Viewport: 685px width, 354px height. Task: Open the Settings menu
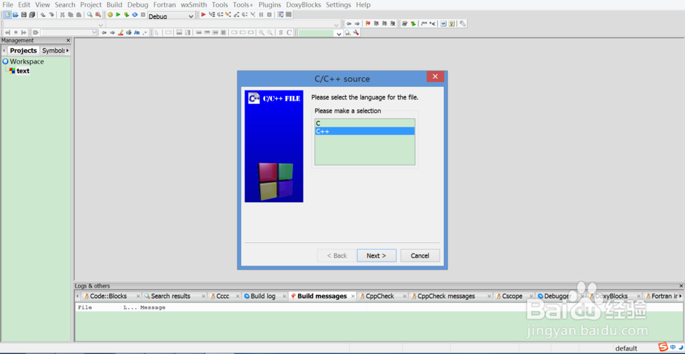pyautogui.click(x=338, y=5)
